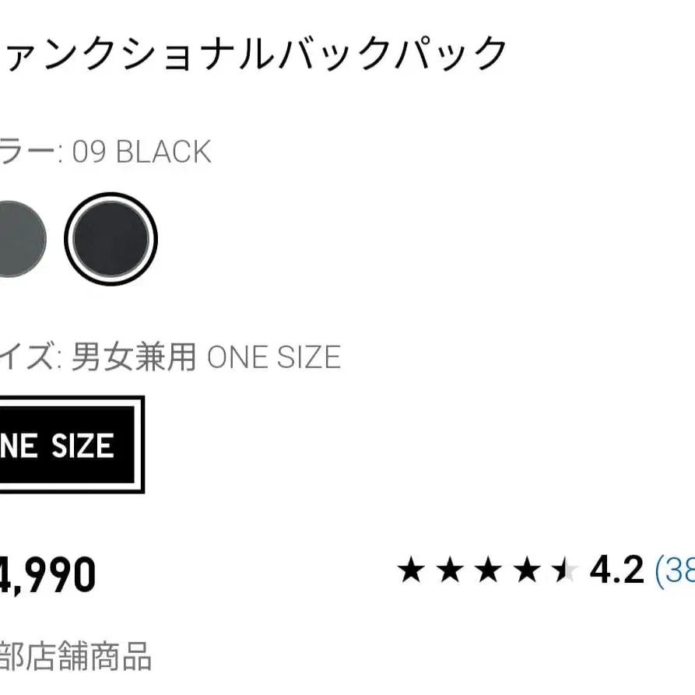The height and width of the screenshot is (695, 695).
Task: Click the 4.2 average rating score
Action: click(x=616, y=570)
